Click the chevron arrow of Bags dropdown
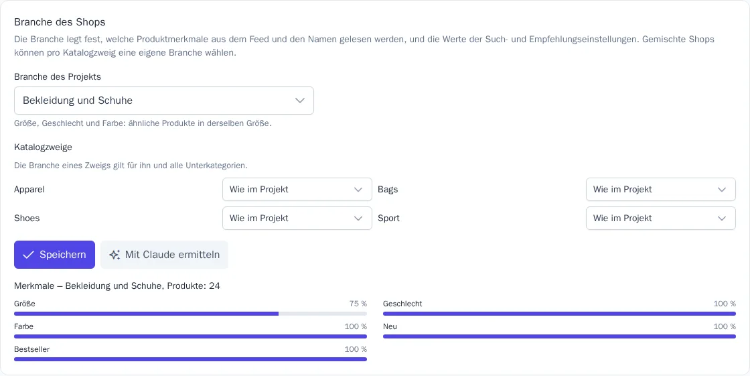 click(x=722, y=190)
